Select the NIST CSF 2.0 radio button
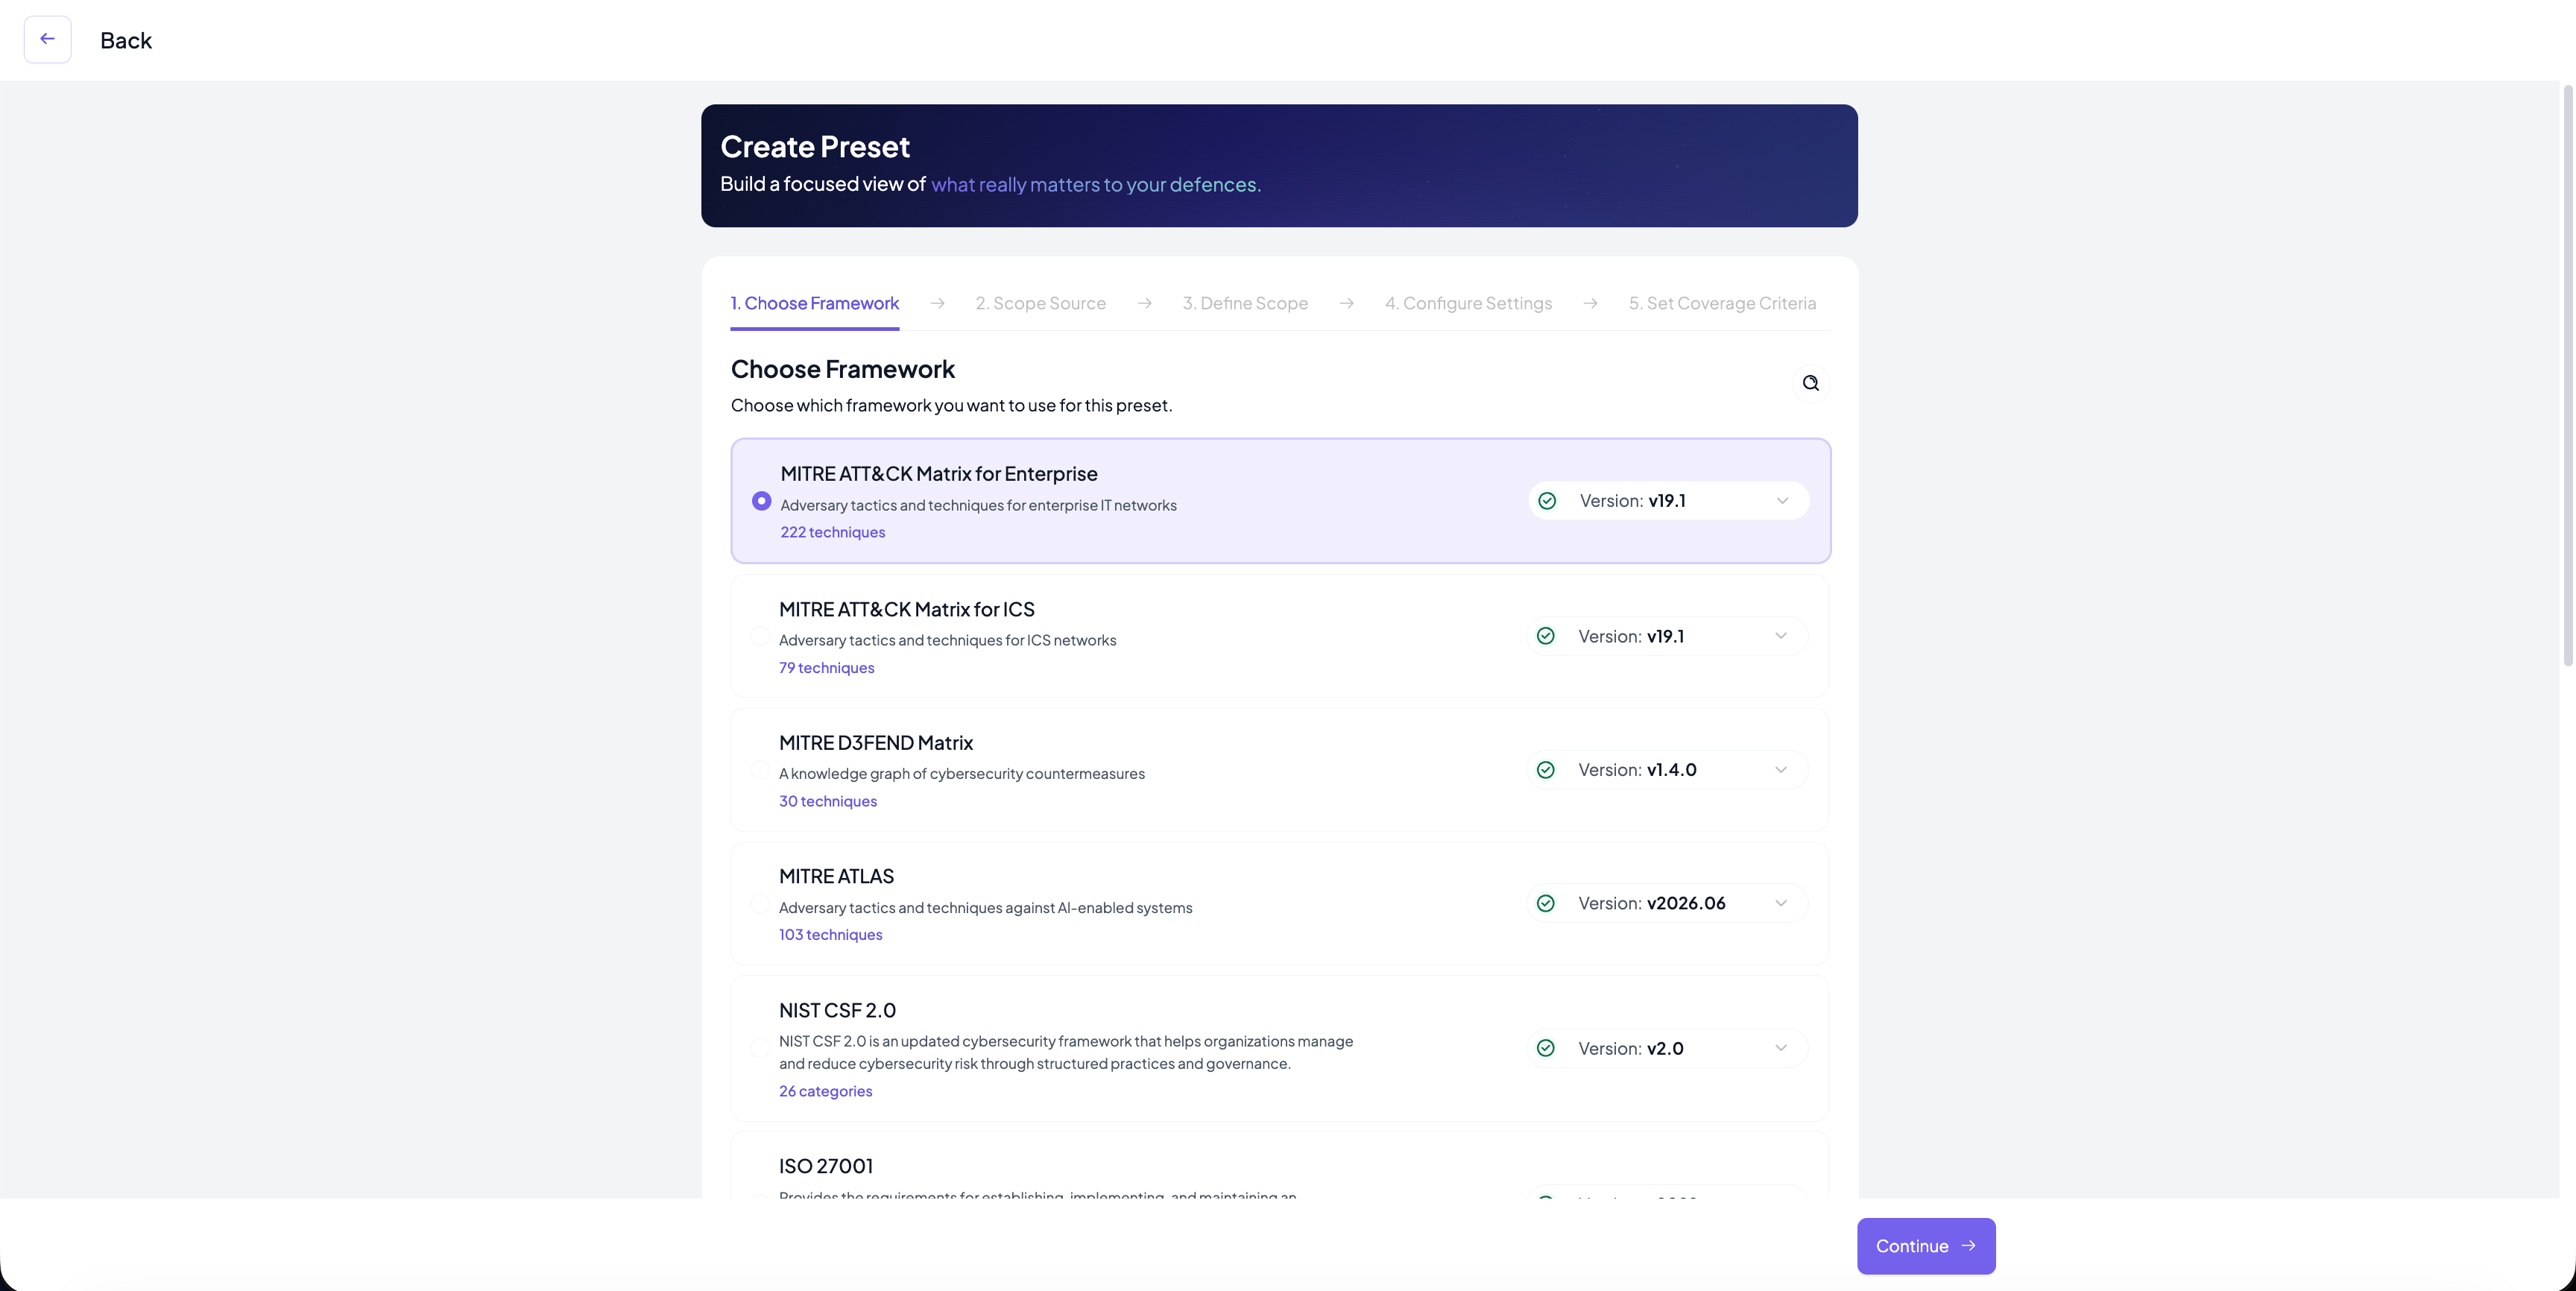Viewport: 2576px width, 1291px height. click(760, 1048)
